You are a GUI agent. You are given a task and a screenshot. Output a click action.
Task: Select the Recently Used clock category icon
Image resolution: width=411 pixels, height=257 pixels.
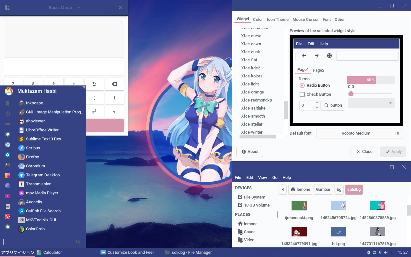(x=8, y=114)
